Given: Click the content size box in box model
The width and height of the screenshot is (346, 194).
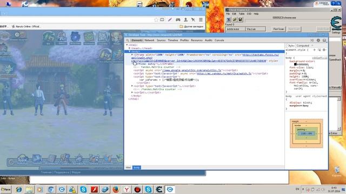Looking at the screenshot, I should point(307,134).
